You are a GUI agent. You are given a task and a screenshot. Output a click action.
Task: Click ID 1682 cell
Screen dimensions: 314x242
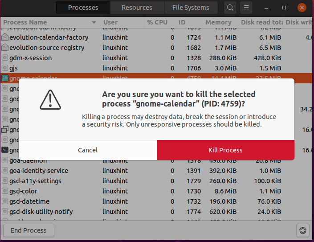pyautogui.click(x=194, y=48)
